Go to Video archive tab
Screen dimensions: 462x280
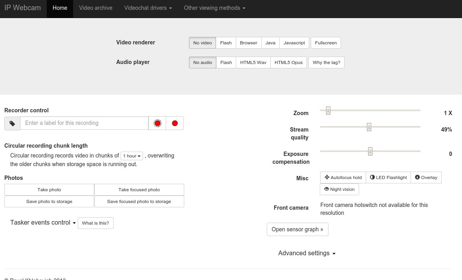(95, 8)
